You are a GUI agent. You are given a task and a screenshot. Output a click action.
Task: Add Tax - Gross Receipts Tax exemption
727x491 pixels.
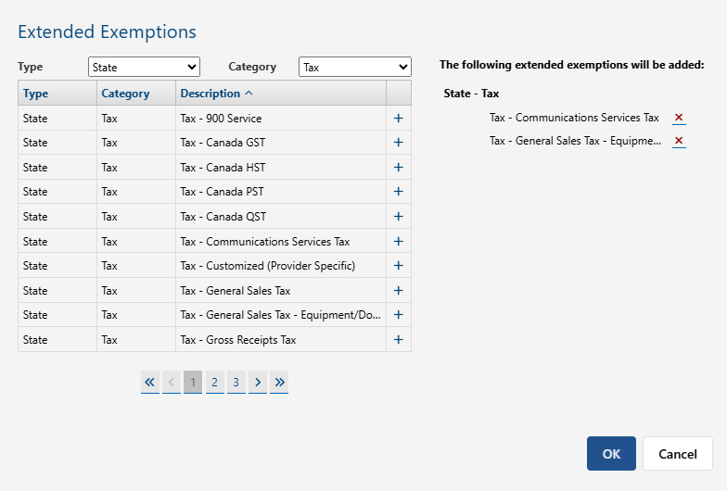point(399,339)
